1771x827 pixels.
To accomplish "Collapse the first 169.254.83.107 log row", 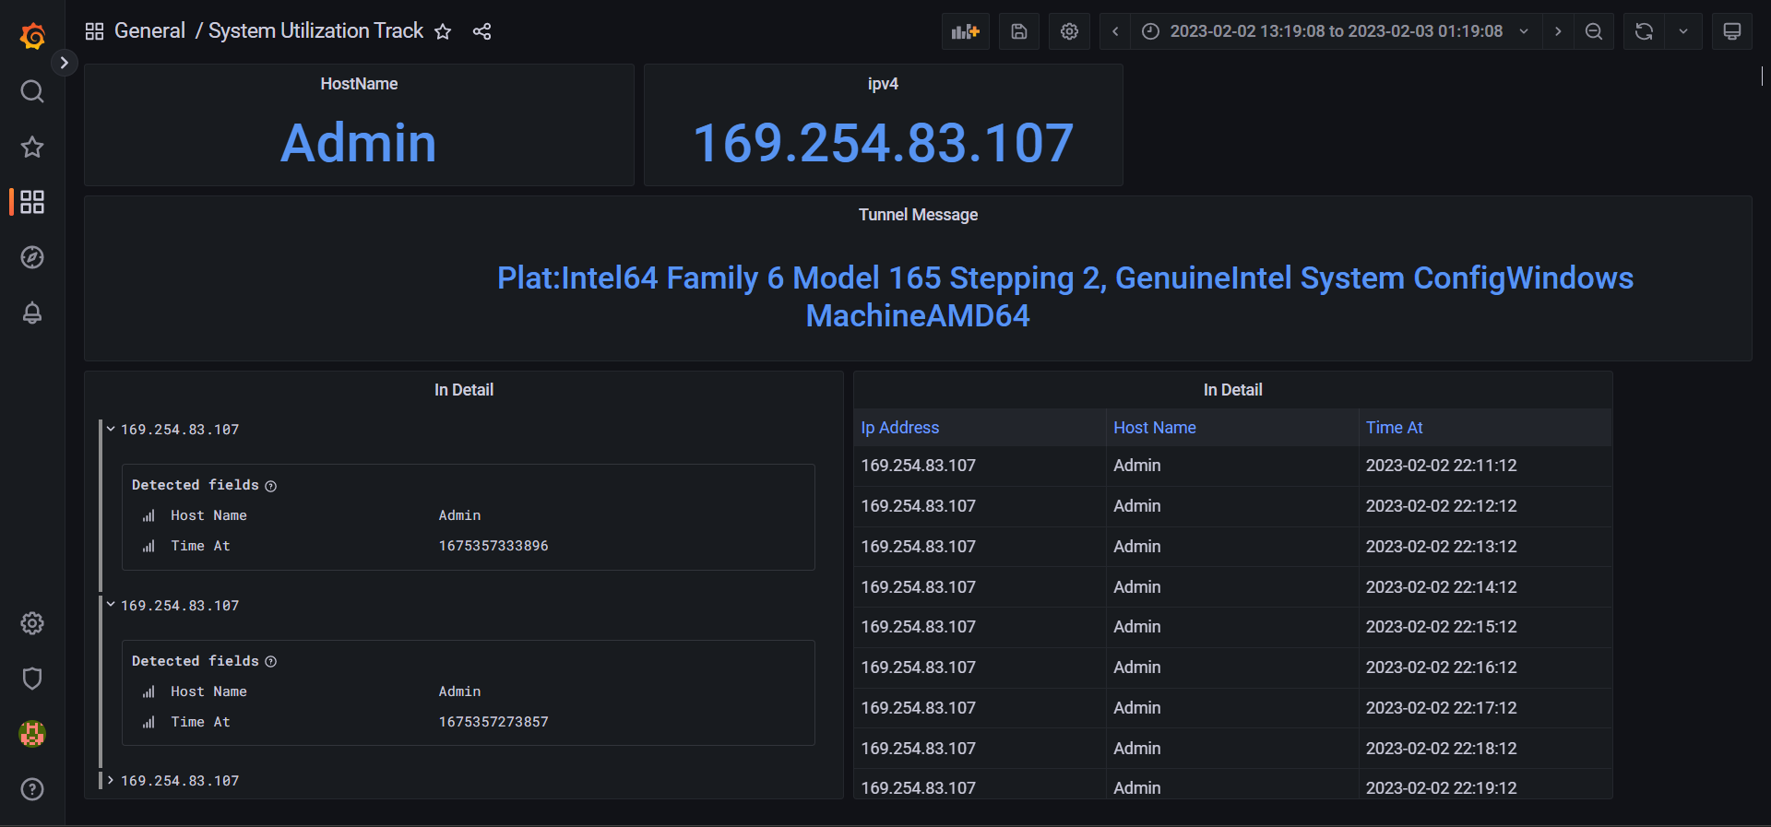I will [111, 430].
